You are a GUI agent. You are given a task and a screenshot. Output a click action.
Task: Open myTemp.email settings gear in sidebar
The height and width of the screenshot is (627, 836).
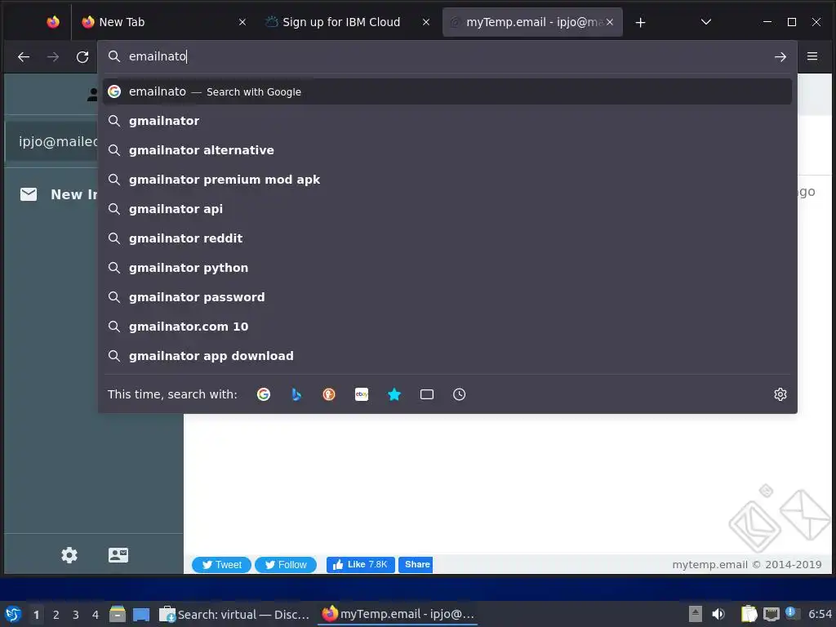[x=69, y=555]
